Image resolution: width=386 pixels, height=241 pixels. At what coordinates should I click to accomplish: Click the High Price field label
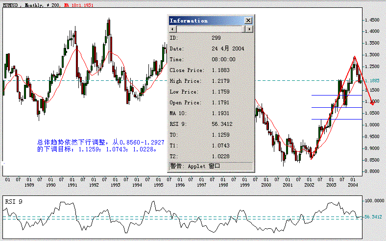point(185,81)
